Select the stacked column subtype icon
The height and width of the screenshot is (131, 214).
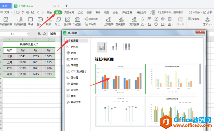click(115, 47)
